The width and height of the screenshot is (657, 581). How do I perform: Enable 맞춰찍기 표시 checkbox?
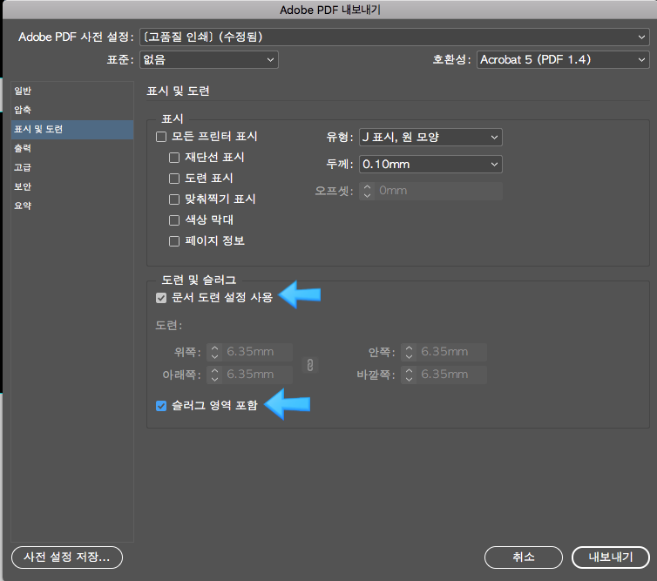[x=174, y=199]
